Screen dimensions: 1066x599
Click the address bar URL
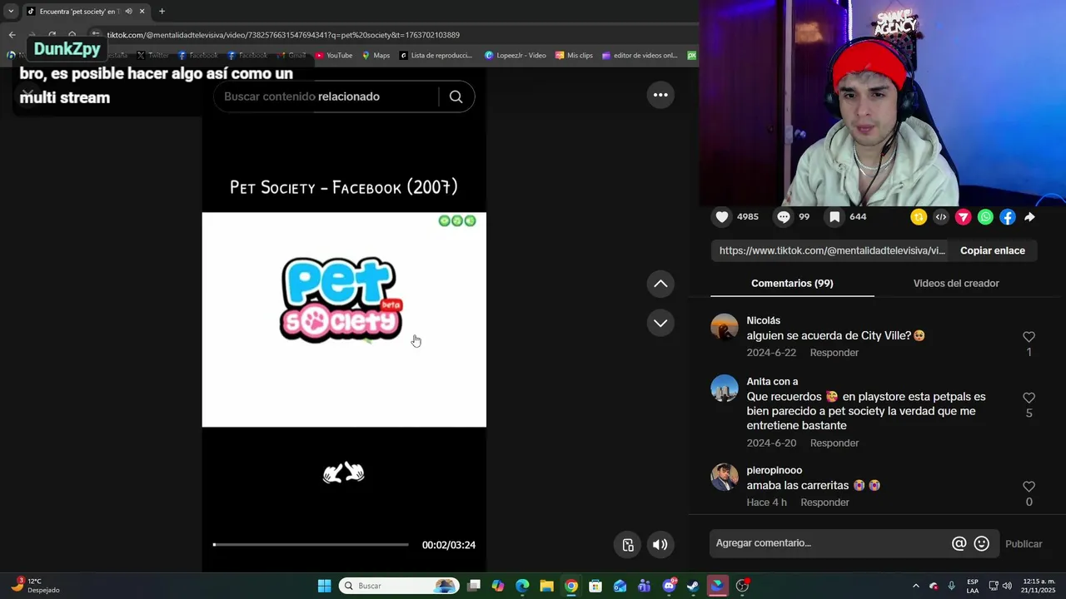point(283,35)
